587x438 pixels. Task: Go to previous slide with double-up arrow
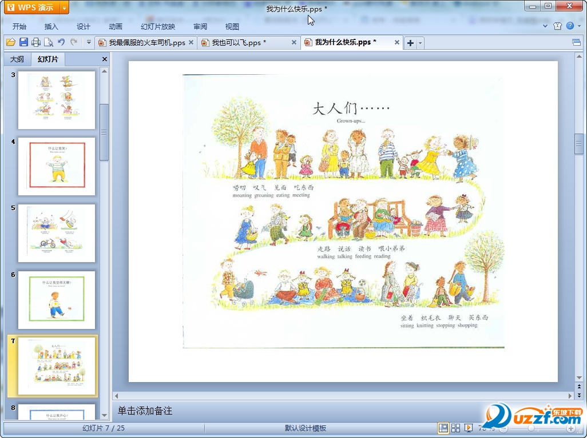[x=579, y=387]
